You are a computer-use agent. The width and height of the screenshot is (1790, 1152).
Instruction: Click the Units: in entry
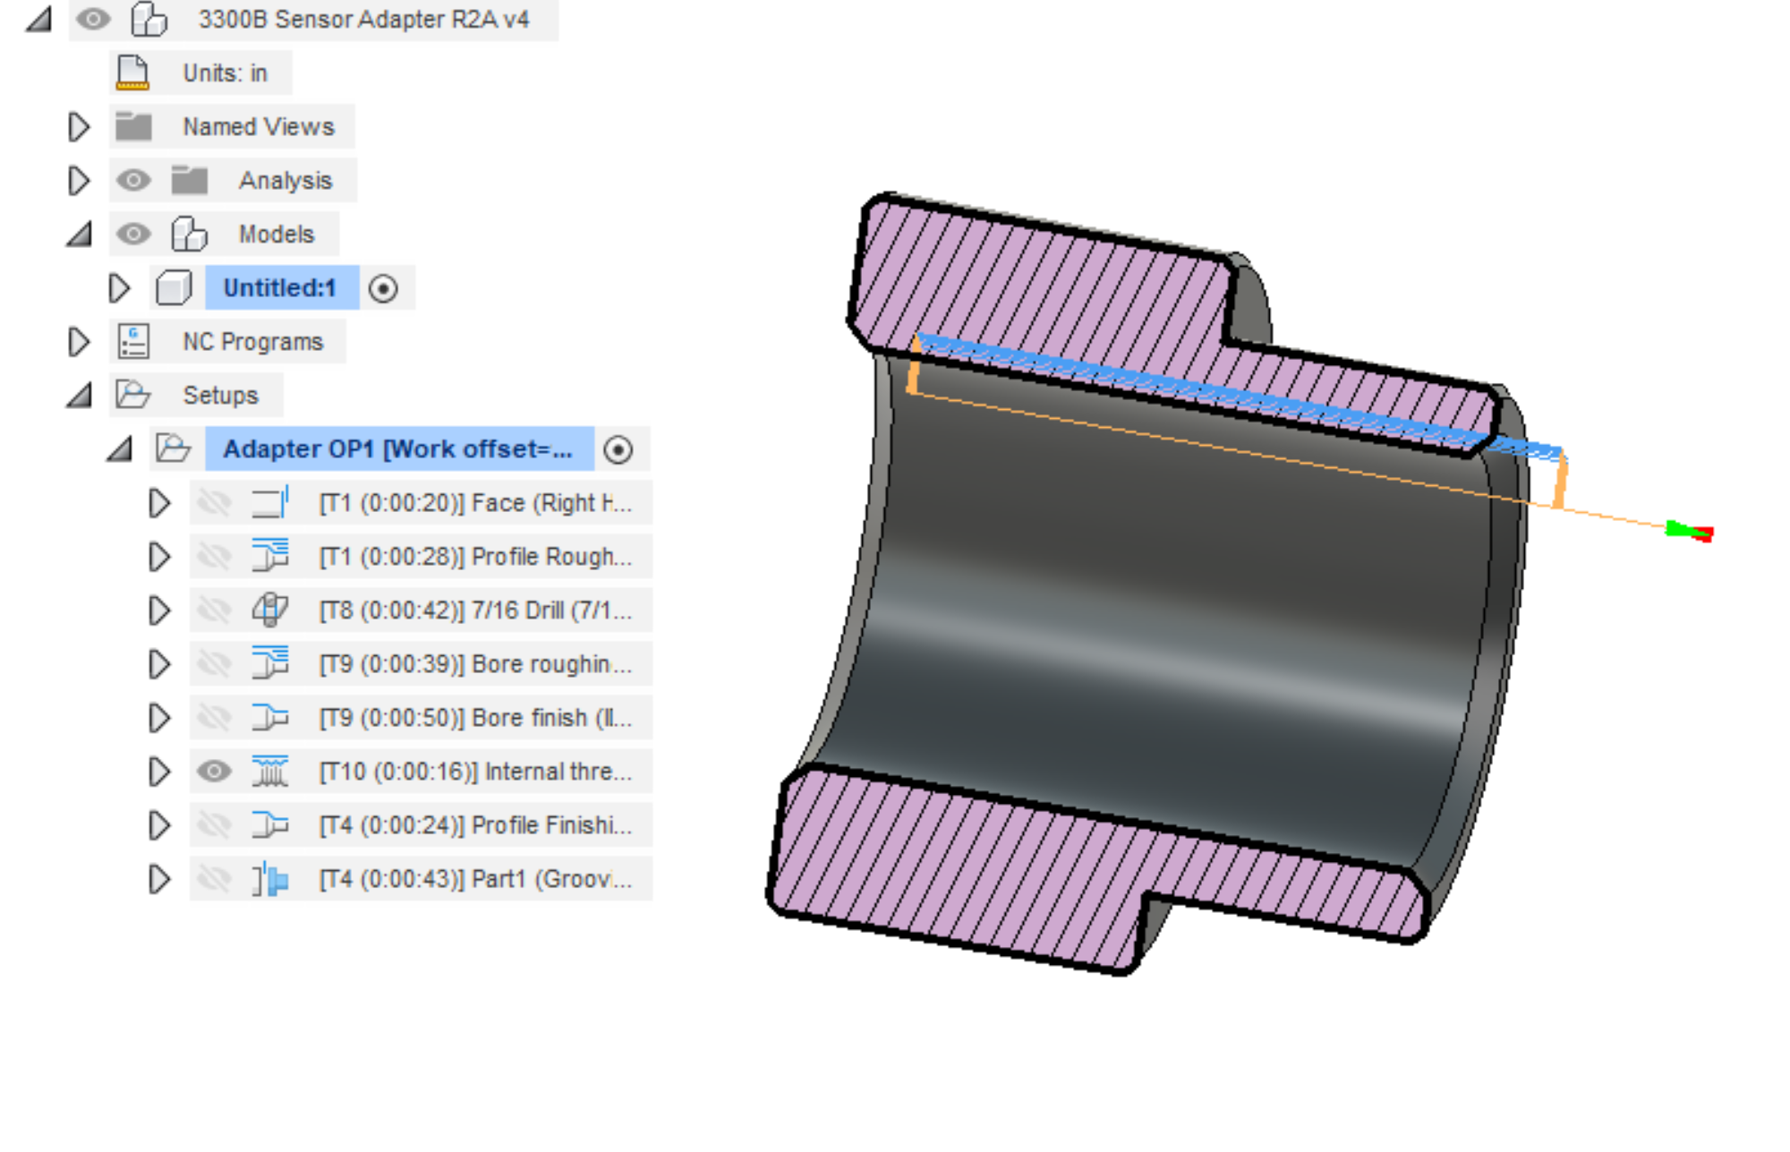[x=224, y=73]
